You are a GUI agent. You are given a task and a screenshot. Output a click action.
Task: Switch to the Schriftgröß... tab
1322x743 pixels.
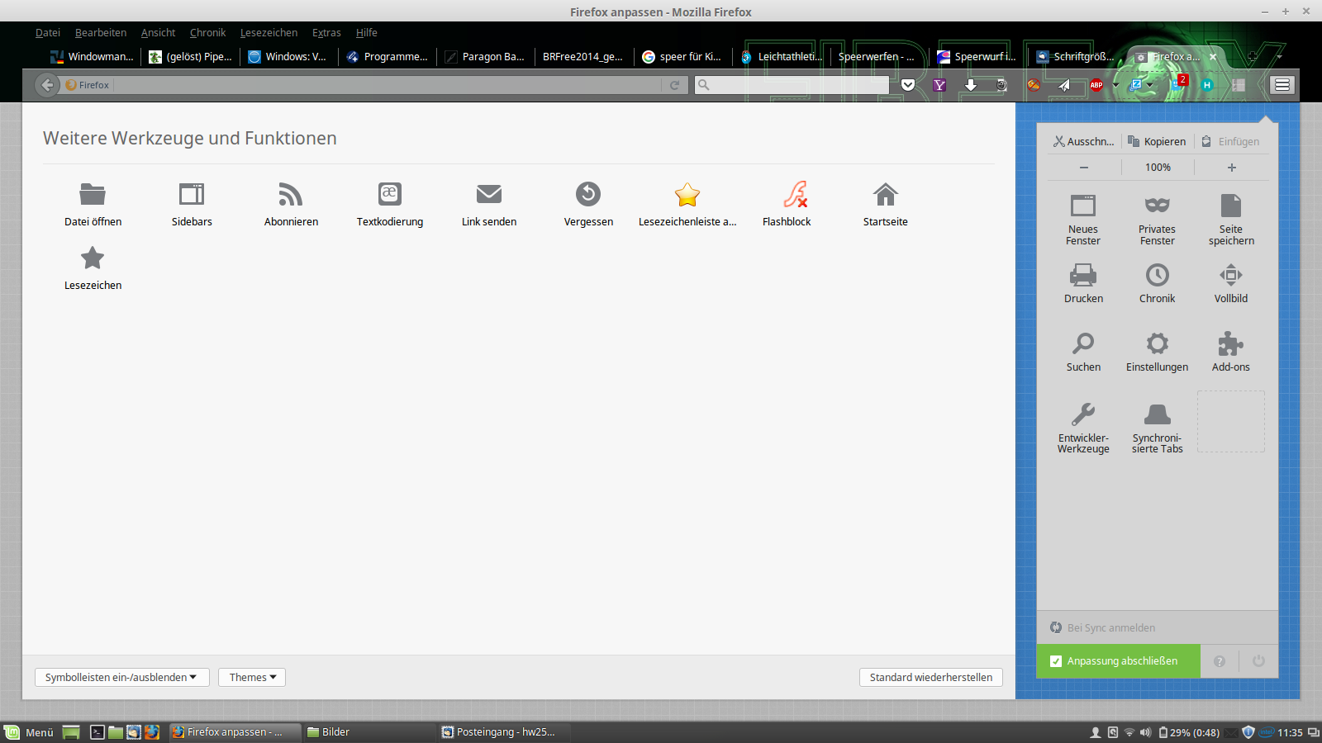point(1076,57)
